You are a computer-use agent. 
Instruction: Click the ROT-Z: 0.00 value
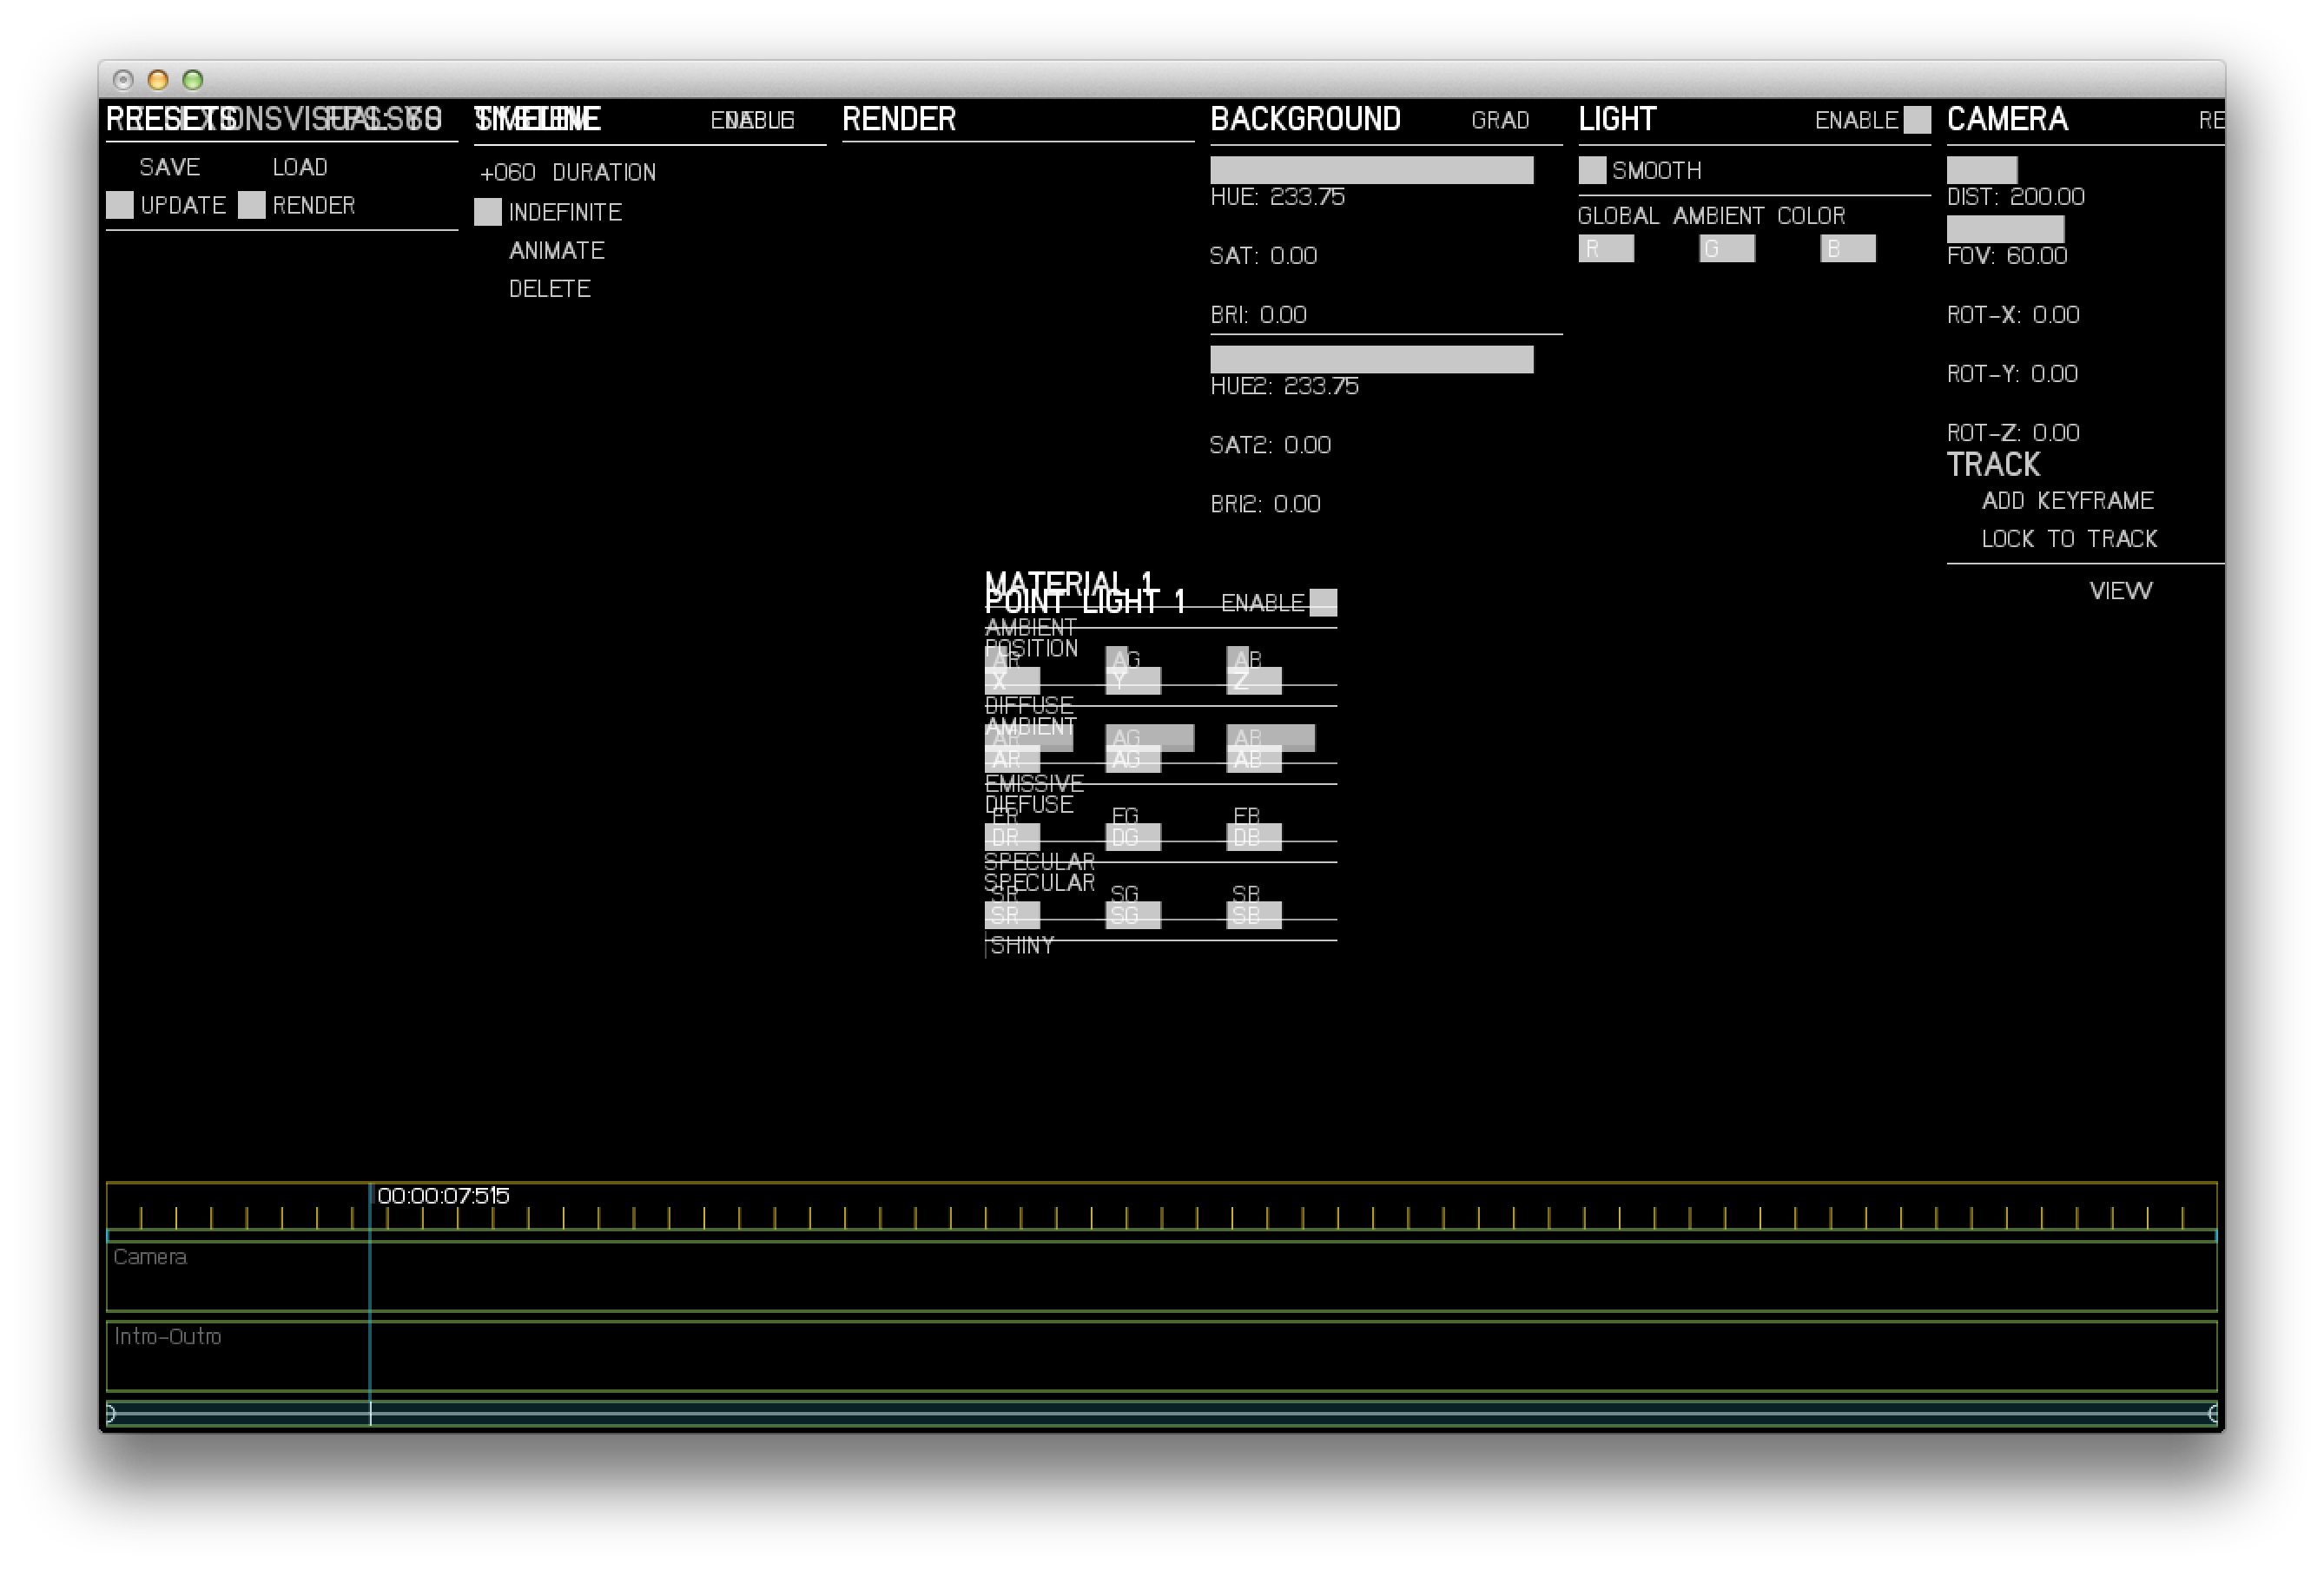pos(2013,432)
